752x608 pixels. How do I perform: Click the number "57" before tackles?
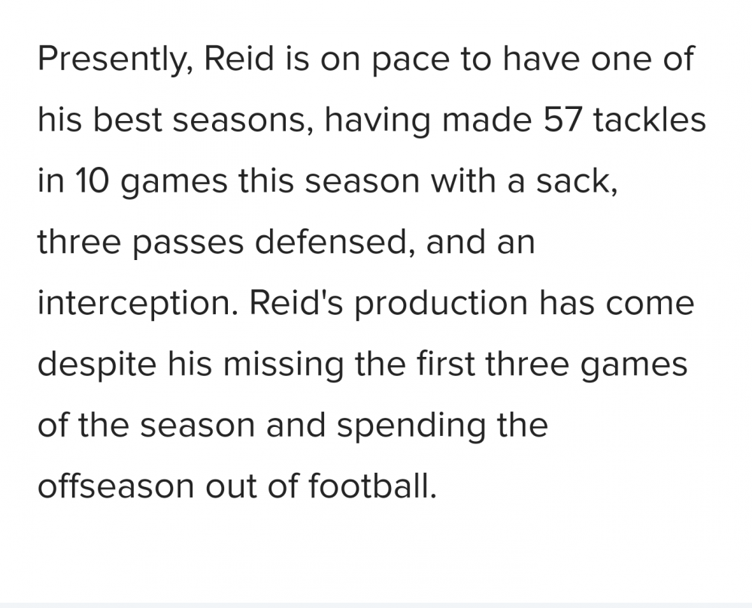click(562, 119)
